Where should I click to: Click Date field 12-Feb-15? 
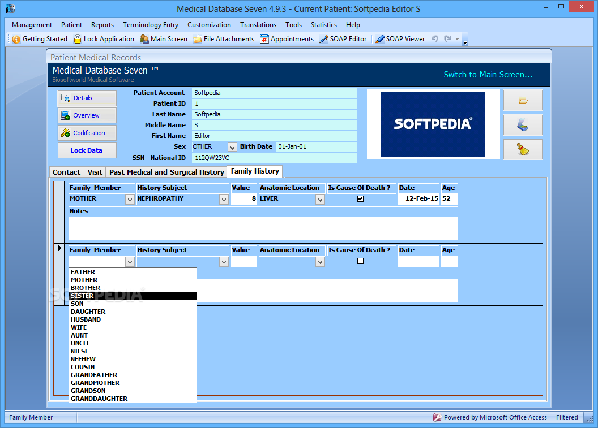[418, 199]
